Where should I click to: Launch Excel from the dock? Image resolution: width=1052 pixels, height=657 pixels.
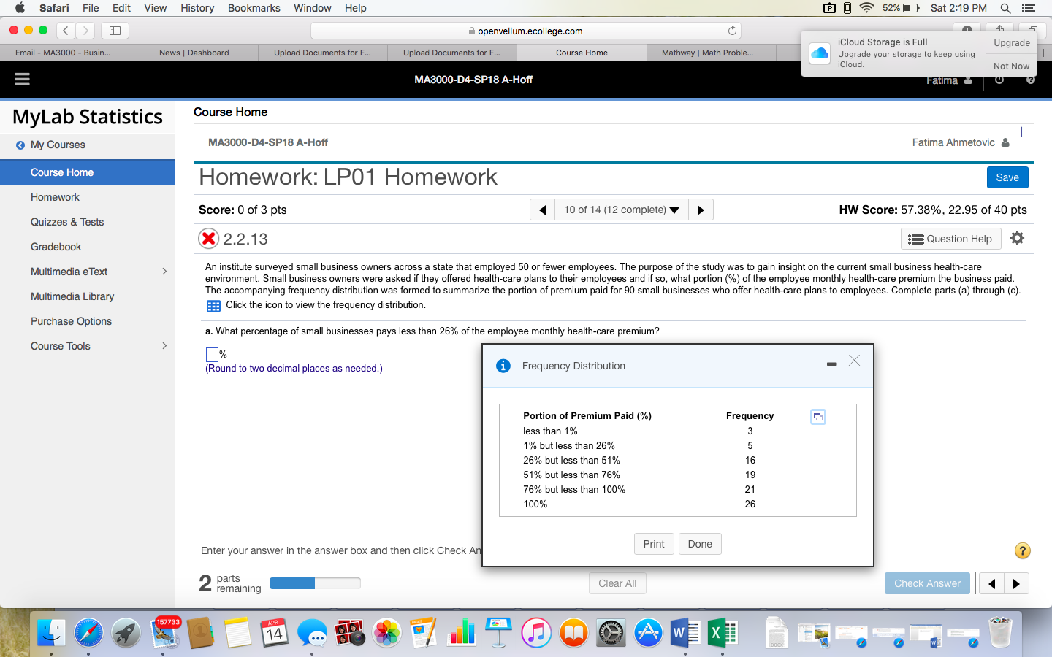[722, 633]
